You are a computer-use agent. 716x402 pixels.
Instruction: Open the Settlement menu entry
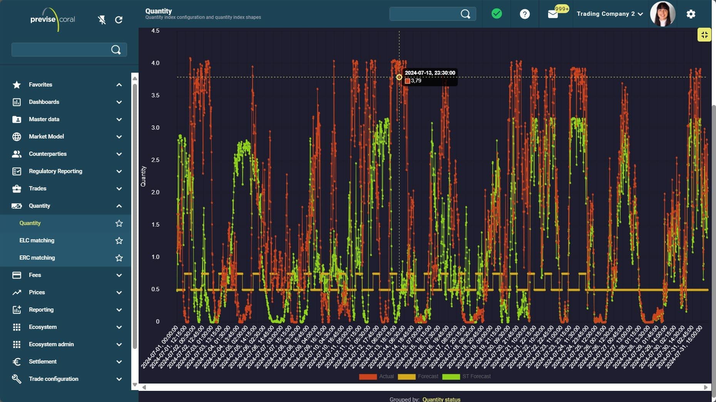tap(43, 362)
